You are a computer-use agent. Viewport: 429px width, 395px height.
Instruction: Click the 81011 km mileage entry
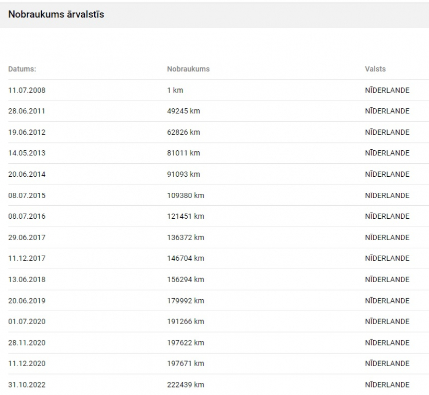click(183, 153)
